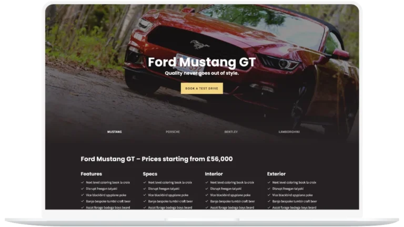Click 'Ascot forage bodega boys beard' under Specs
404x227 pixels.
[170, 208]
